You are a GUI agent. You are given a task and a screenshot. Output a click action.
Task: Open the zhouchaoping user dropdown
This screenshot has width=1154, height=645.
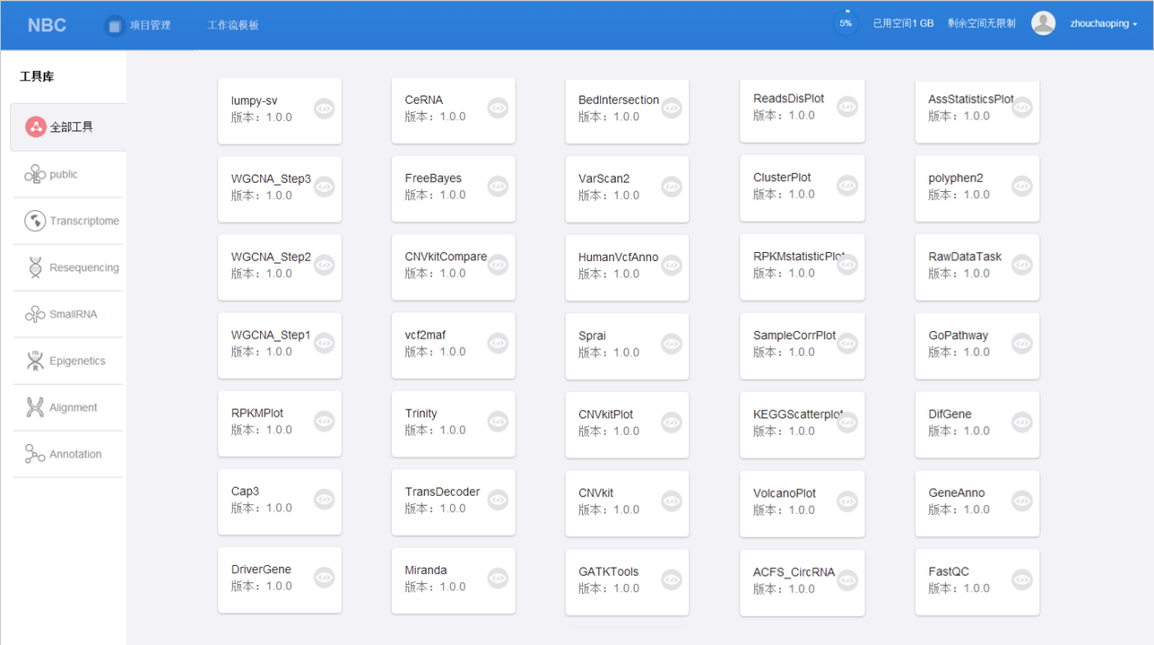(x=1104, y=24)
